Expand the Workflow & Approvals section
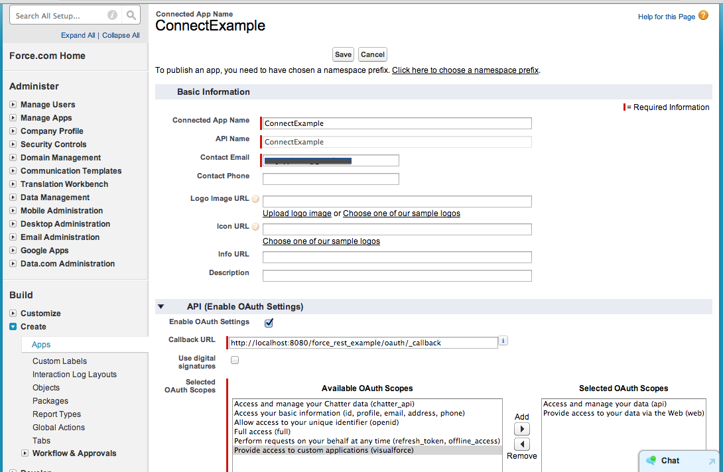The image size is (723, 472). pos(25,453)
